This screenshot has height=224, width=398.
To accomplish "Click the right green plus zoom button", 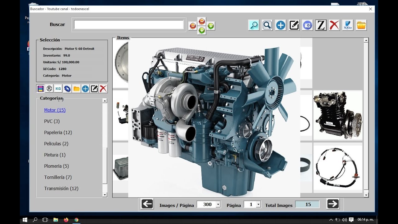I will pyautogui.click(x=211, y=26).
